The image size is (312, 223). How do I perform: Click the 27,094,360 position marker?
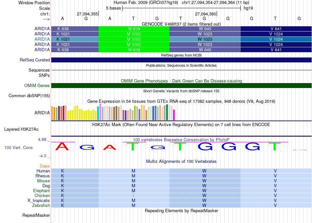206,14
